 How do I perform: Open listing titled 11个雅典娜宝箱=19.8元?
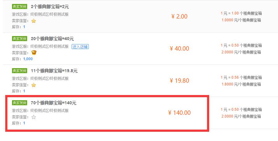(x=54, y=71)
